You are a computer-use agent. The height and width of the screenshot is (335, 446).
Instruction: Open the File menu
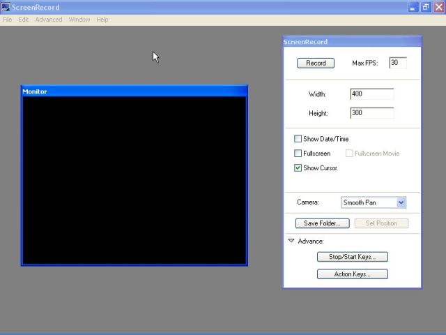click(x=8, y=20)
